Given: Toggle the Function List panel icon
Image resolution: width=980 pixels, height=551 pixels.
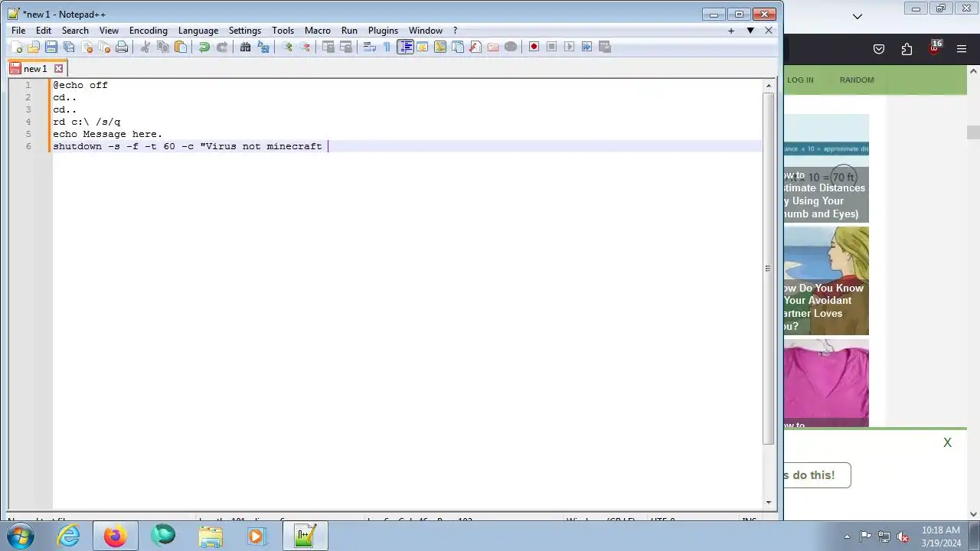Looking at the screenshot, I should pyautogui.click(x=475, y=47).
